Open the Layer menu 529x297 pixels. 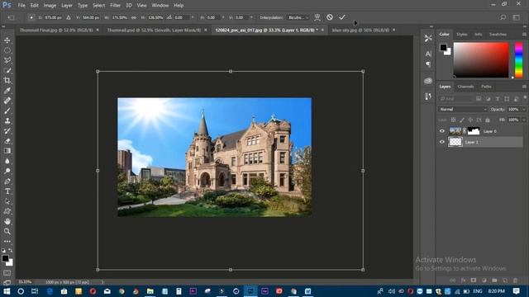click(67, 6)
